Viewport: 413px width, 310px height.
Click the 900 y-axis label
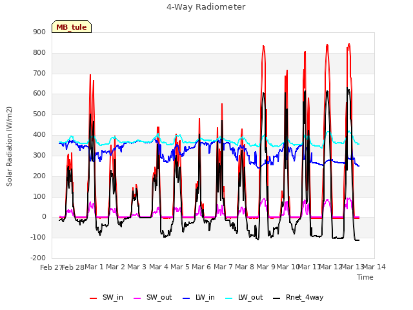point(39,32)
